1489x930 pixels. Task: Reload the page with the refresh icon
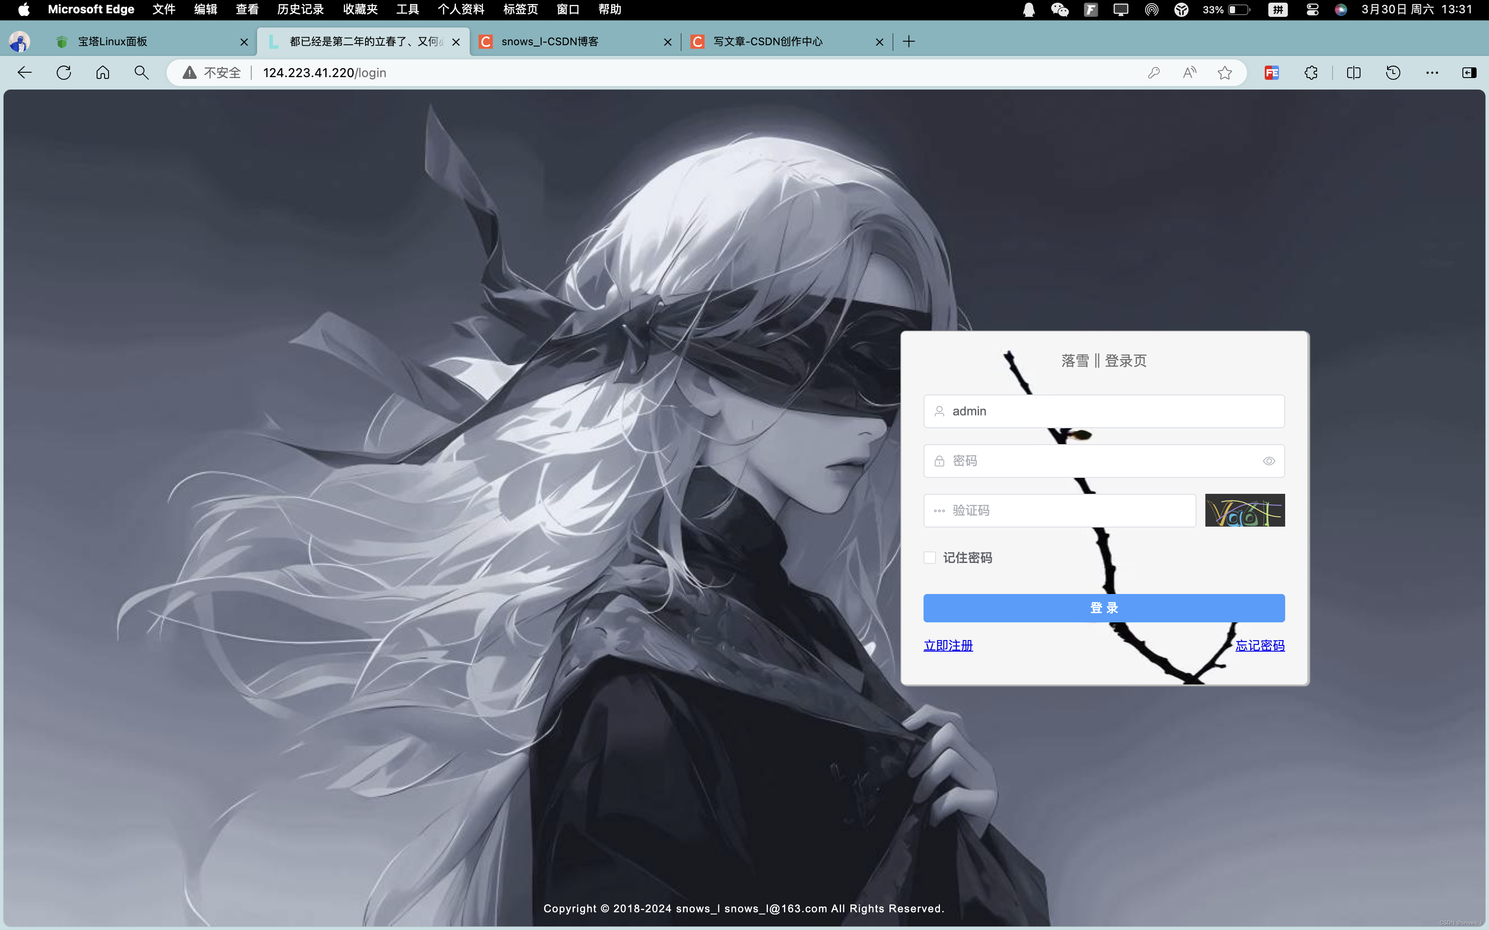point(64,73)
